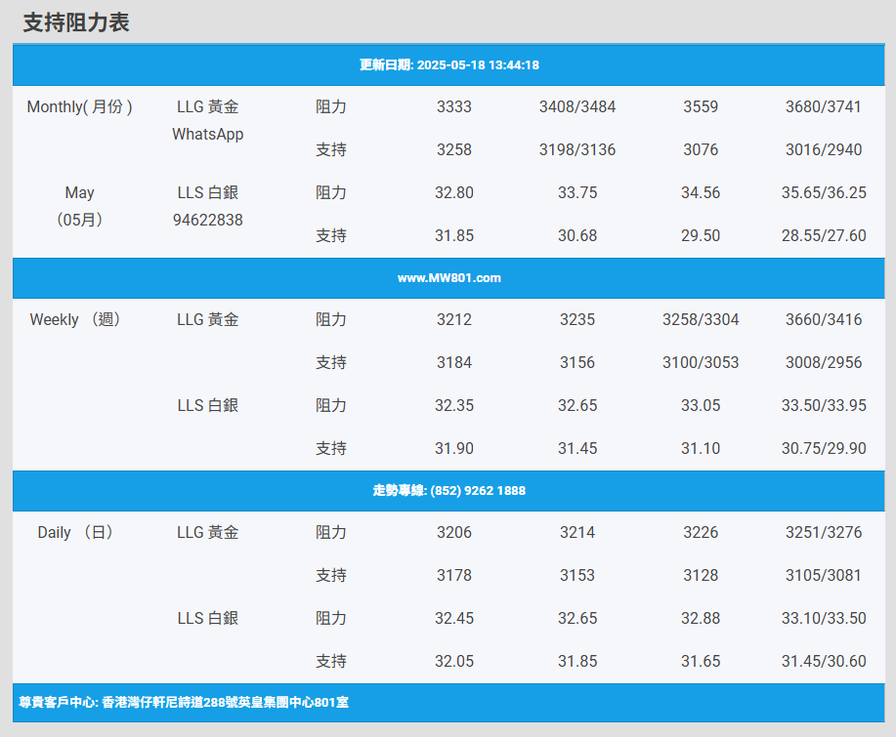Select daily gold support 3178
Screen dimensions: 896x737
click(x=454, y=575)
